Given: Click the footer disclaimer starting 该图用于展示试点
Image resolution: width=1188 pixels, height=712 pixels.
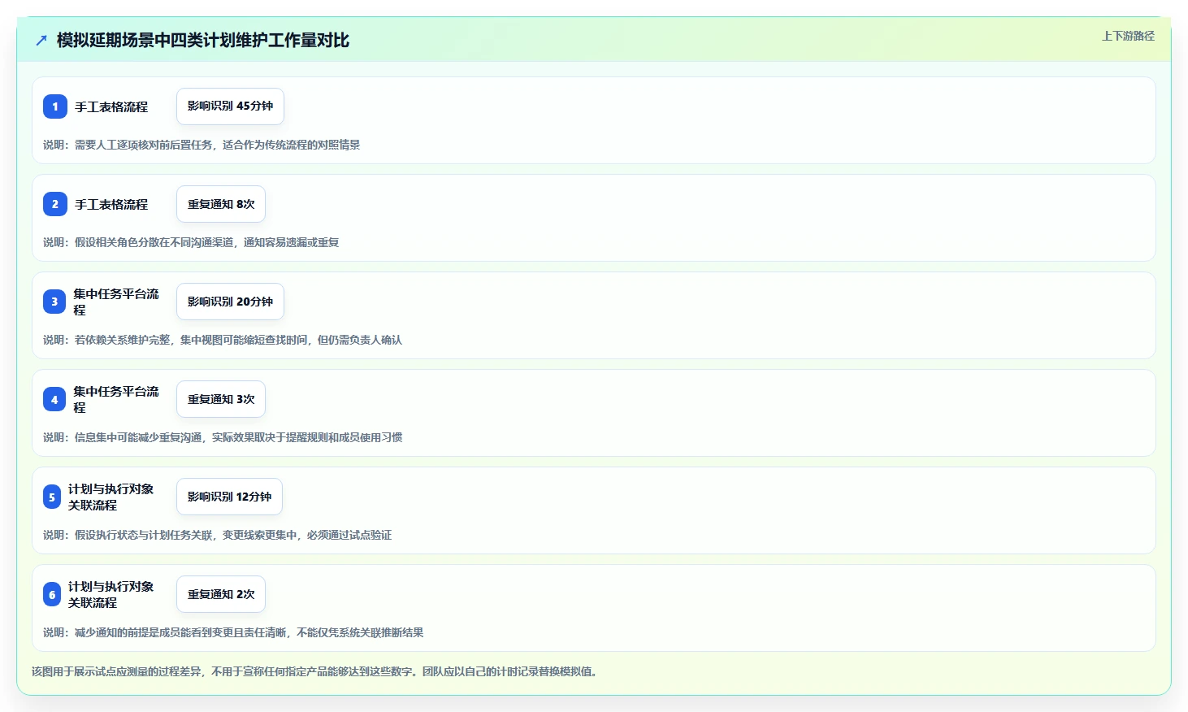Looking at the screenshot, I should tap(317, 671).
